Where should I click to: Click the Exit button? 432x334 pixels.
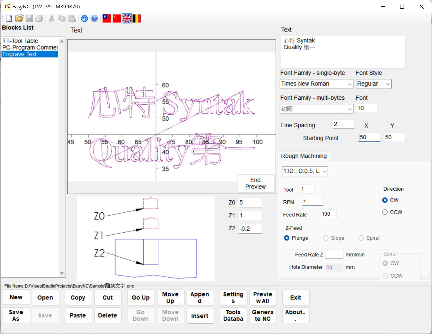pos(296,298)
